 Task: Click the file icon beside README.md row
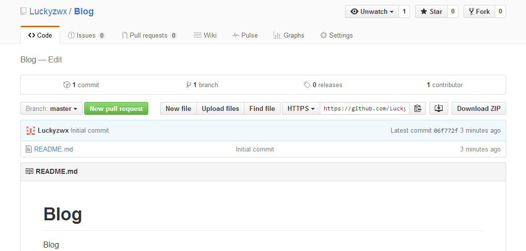click(x=29, y=149)
